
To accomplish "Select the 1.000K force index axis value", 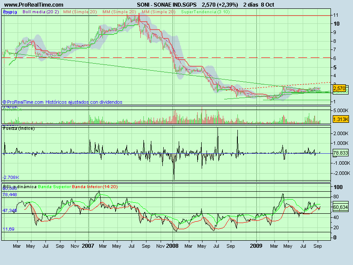I will point(341,143).
